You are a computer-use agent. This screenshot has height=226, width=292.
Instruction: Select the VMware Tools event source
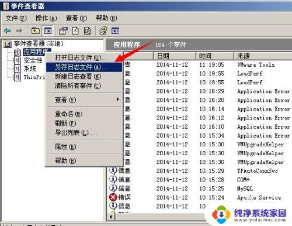click(x=256, y=64)
